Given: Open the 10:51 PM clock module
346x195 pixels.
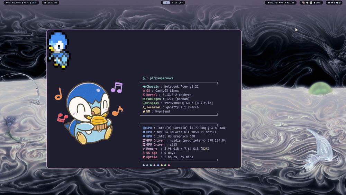Looking at the screenshot, I should [50, 3].
